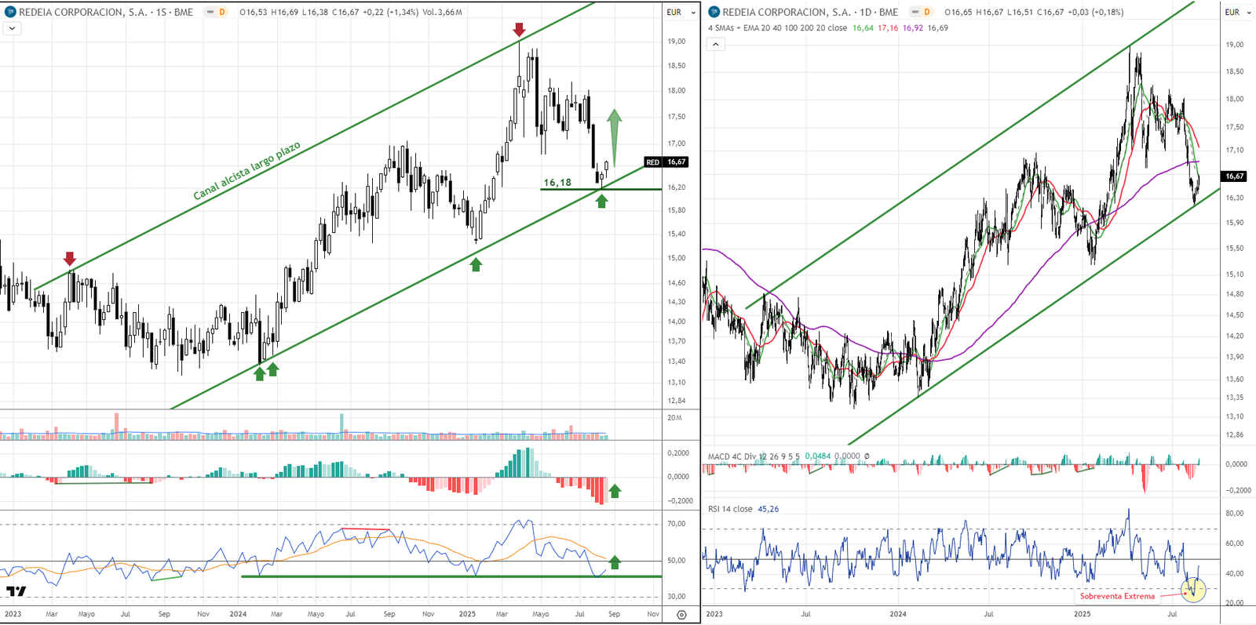Click the 20M volume axis label
Screen dimensions: 1256x625
point(674,418)
